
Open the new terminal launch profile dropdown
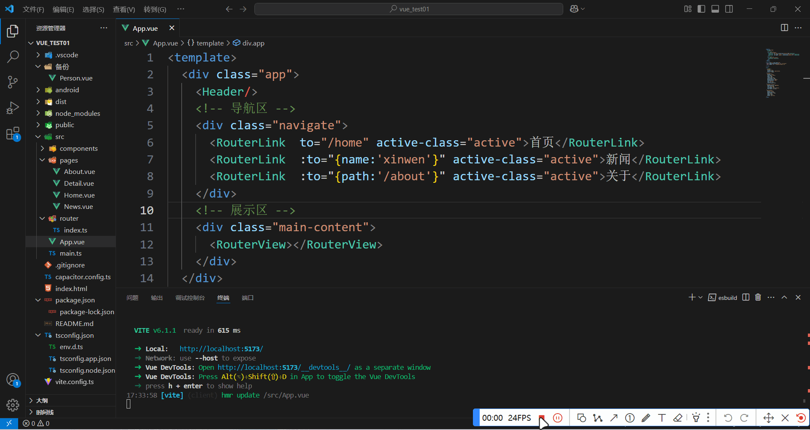[701, 297]
